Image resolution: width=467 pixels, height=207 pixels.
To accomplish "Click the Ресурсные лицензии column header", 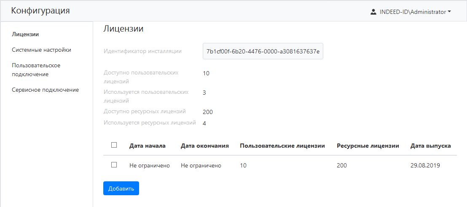I will click(368, 146).
